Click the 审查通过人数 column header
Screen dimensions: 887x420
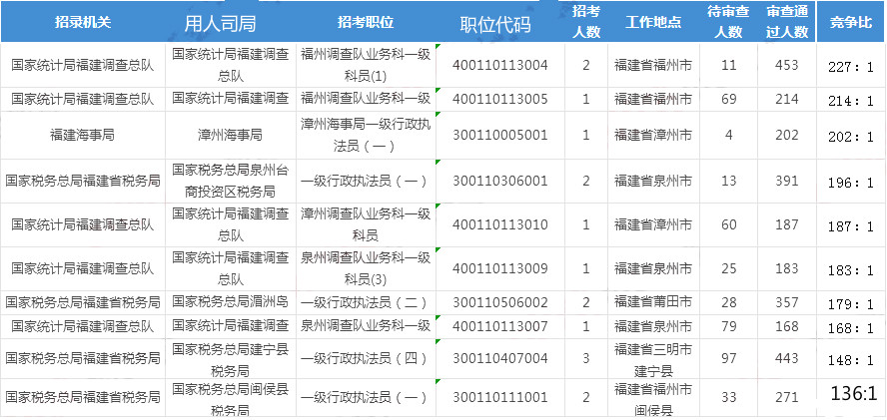[787, 22]
